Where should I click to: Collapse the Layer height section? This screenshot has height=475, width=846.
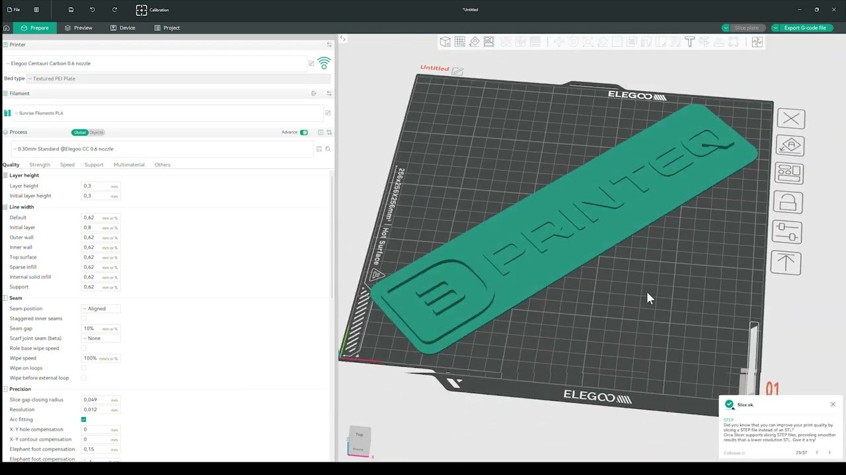[x=24, y=175]
